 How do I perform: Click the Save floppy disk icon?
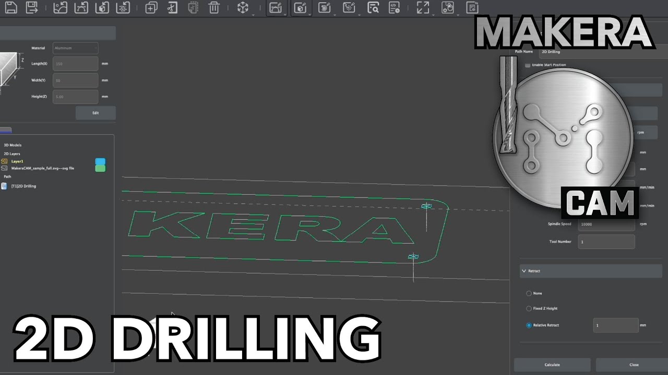pyautogui.click(x=11, y=7)
